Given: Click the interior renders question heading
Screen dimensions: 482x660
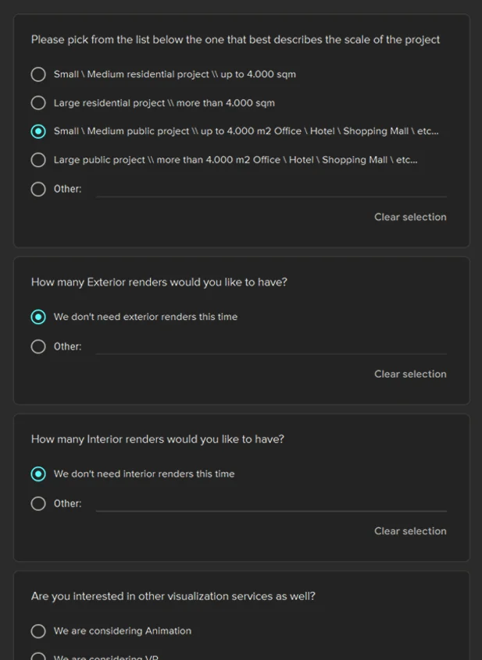Looking at the screenshot, I should [x=157, y=439].
